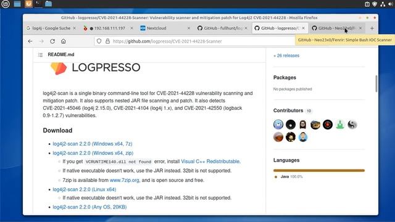Switch to the GitHub Neo23x0 Fenrir tab

click(x=337, y=28)
